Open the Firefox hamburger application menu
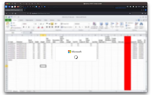 (x=145, y=13)
